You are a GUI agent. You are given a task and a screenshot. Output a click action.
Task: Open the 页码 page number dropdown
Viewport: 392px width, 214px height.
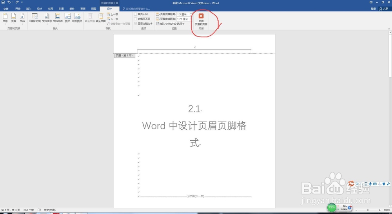[22, 18]
